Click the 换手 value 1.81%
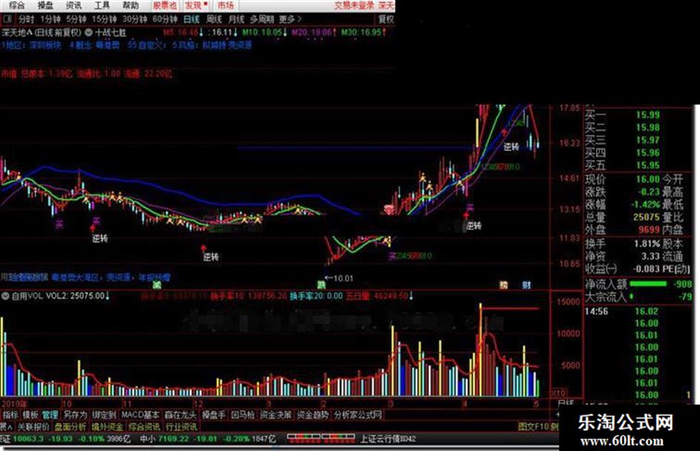This screenshot has height=451, width=700. tap(647, 244)
